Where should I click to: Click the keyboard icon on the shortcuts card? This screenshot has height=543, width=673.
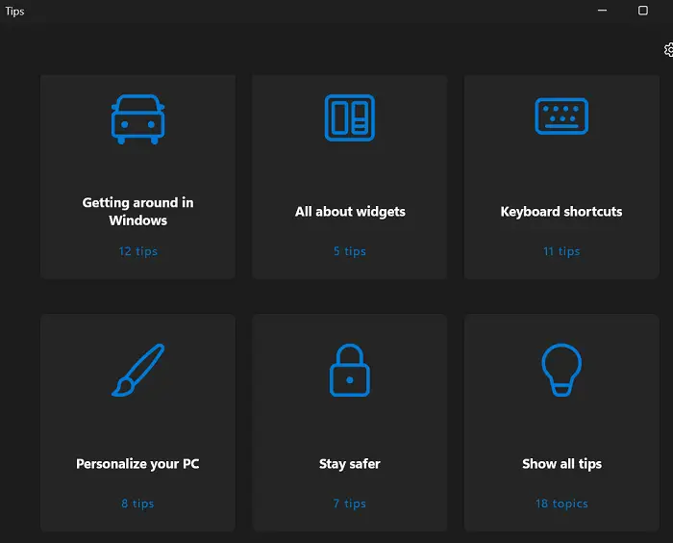[561, 116]
